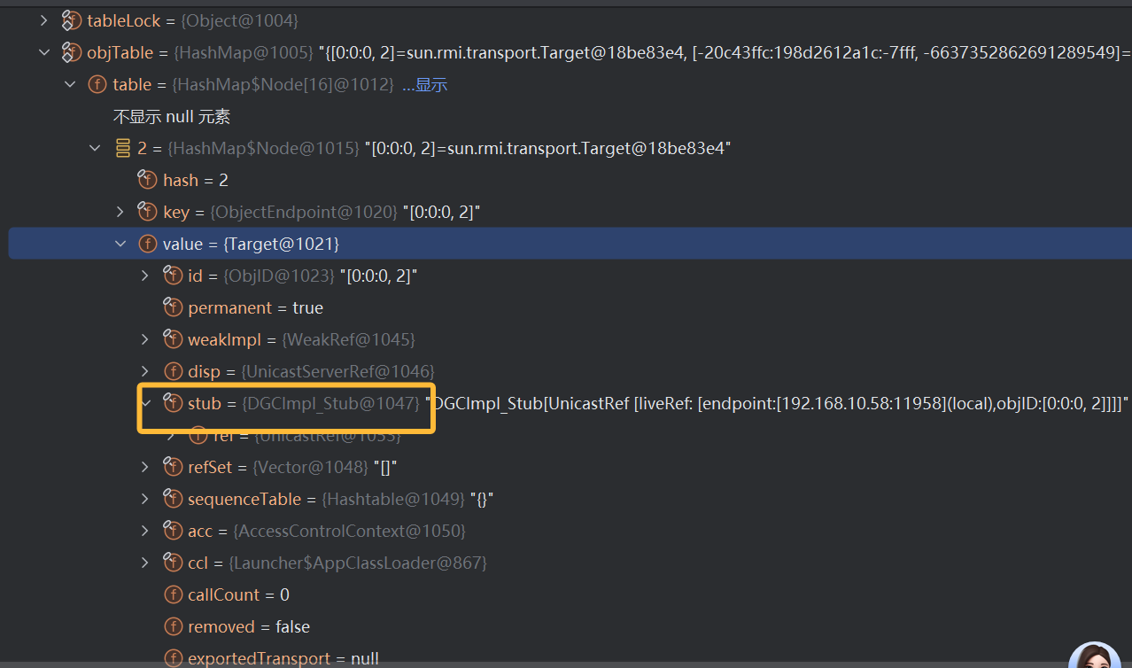This screenshot has height=668, width=1132.
Task: Click the field icon beside tableLock
Action: point(71,20)
